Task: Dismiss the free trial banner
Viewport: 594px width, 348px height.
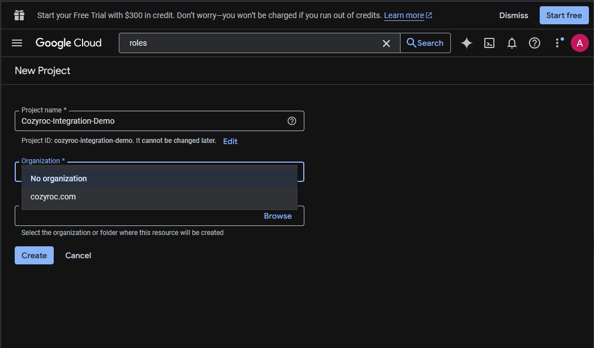Action: click(x=514, y=15)
